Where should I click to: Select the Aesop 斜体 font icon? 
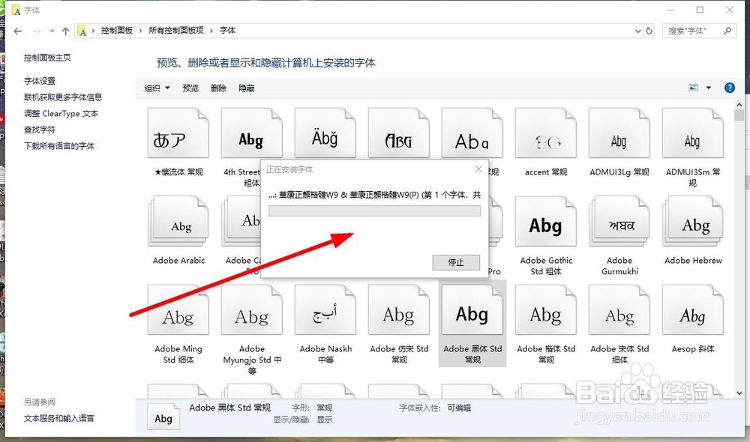click(692, 309)
